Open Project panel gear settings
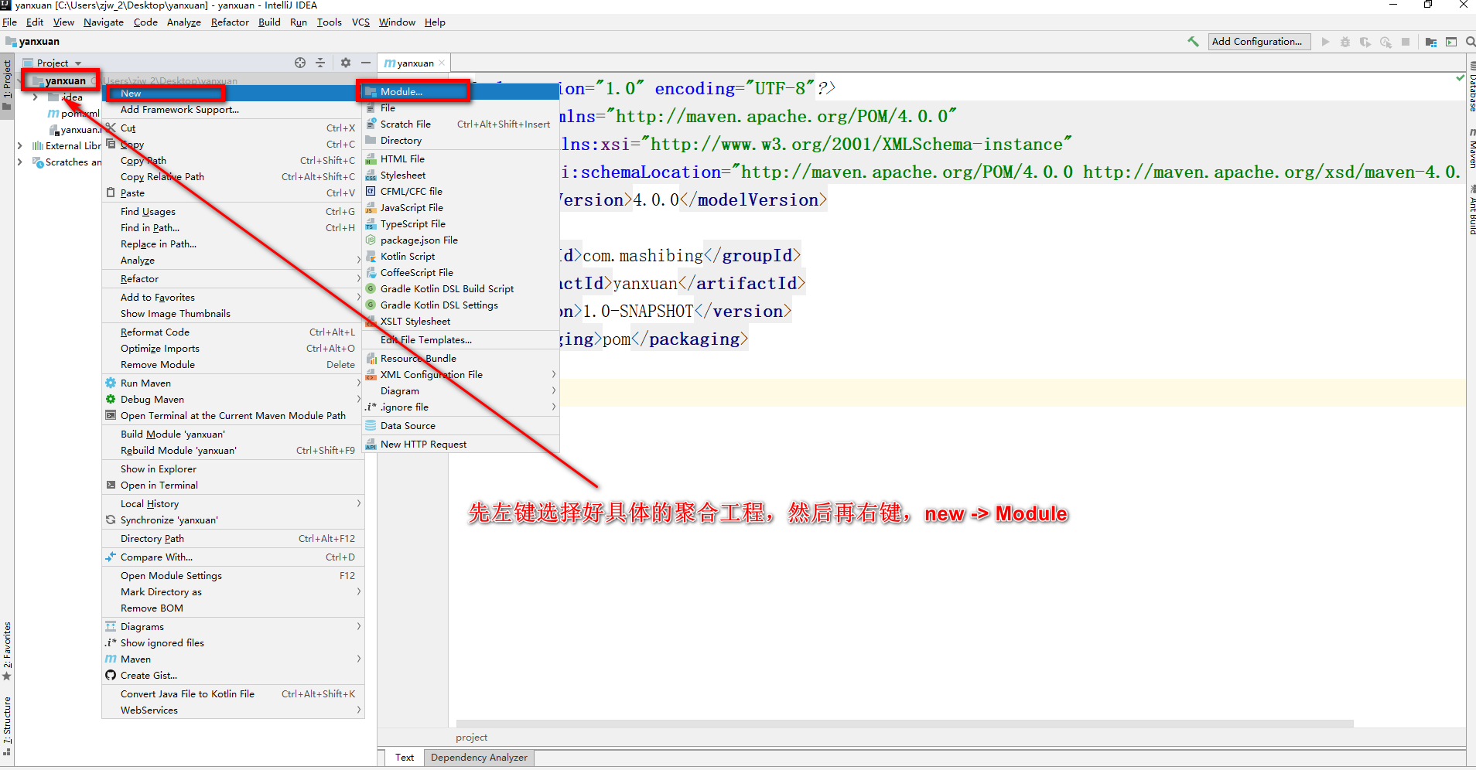 pos(346,63)
